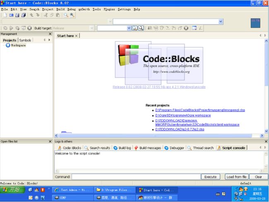
Task: Click the Release 8.02 version link
Action: click(159, 87)
